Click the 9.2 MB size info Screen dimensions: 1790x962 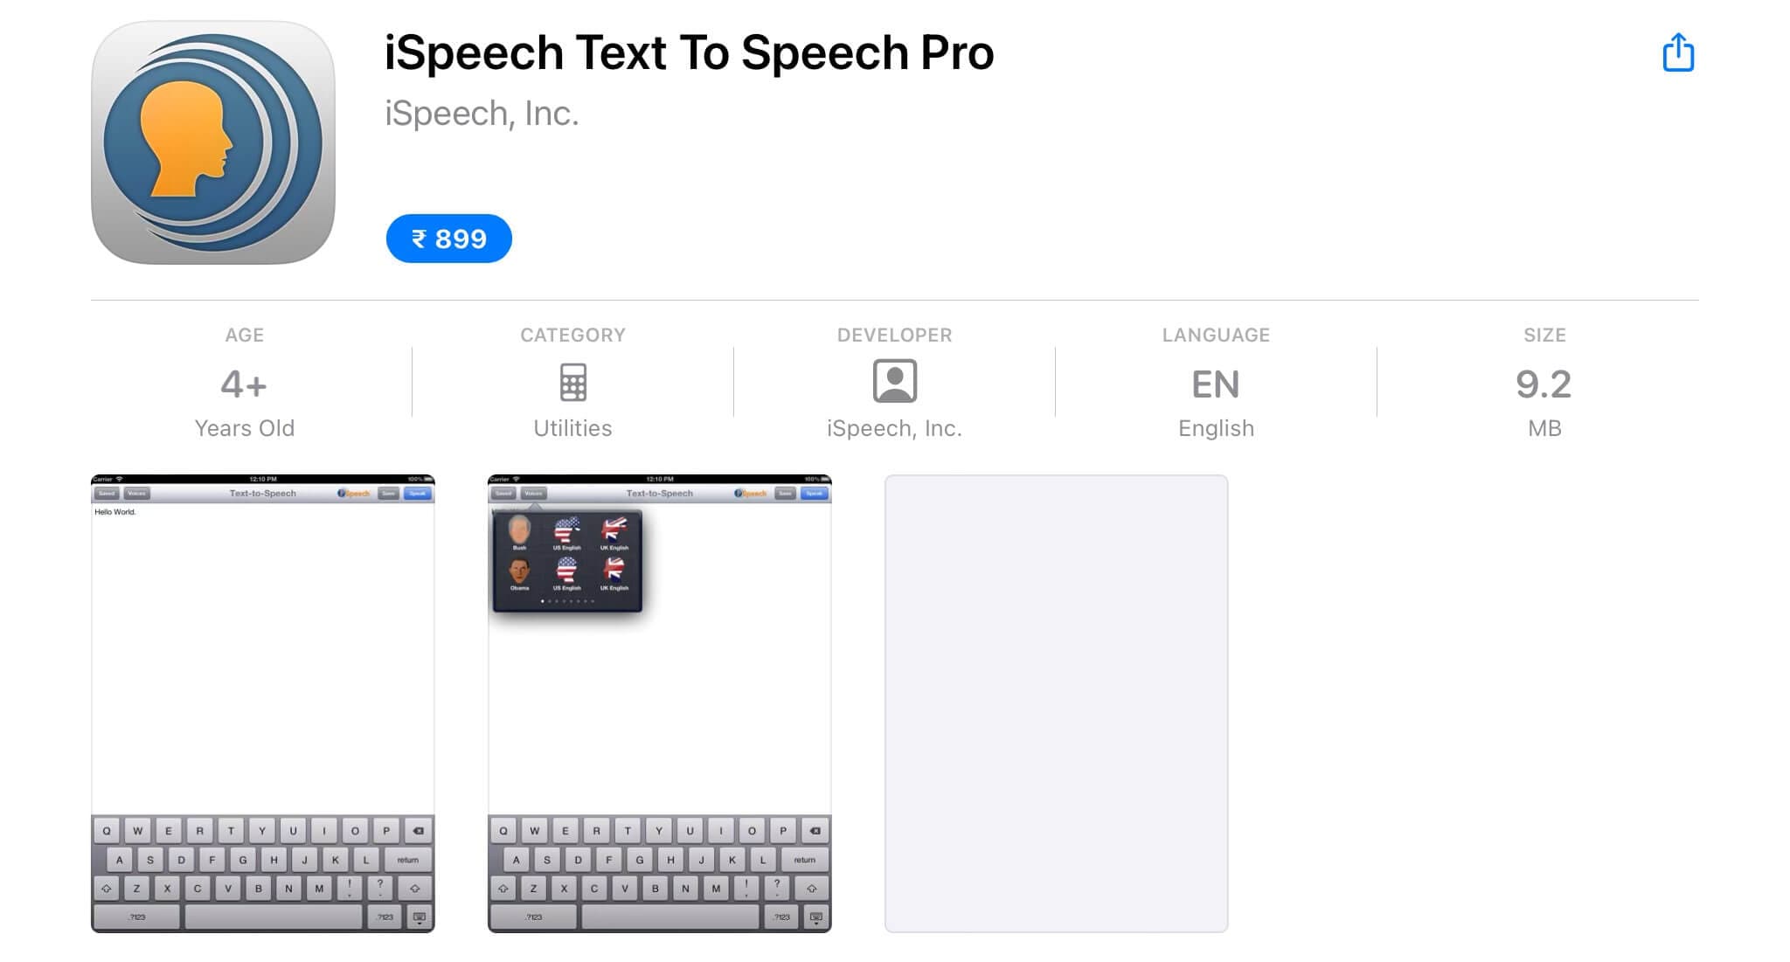(x=1544, y=384)
